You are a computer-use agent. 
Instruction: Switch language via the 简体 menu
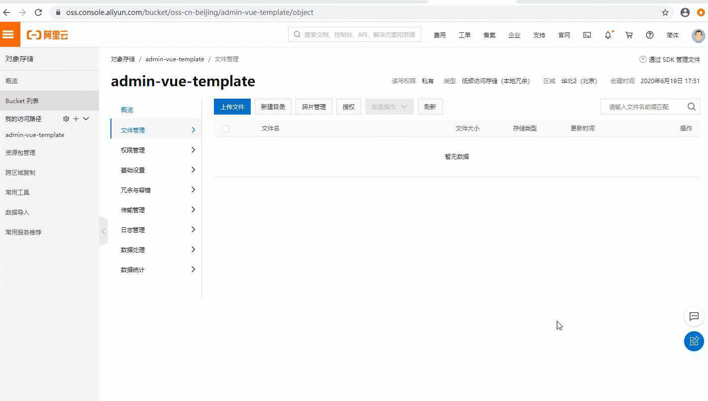click(673, 35)
